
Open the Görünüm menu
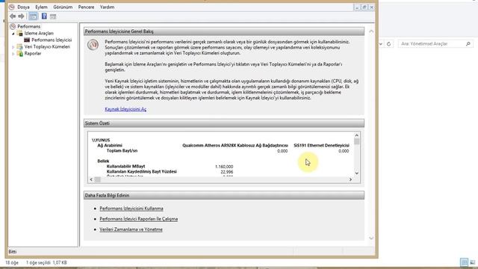pos(63,7)
